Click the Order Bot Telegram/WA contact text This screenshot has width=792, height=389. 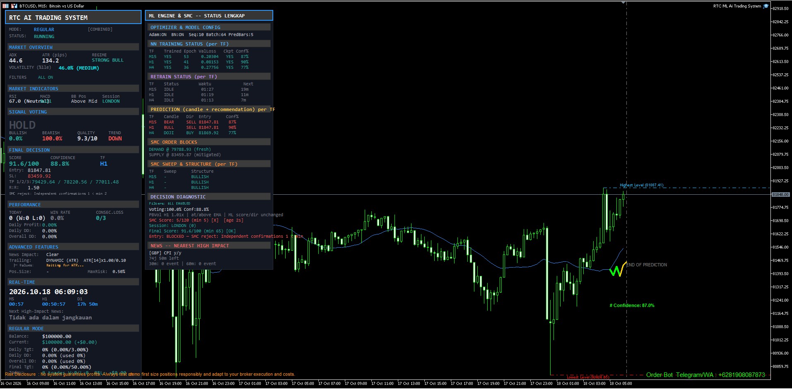(x=705, y=375)
